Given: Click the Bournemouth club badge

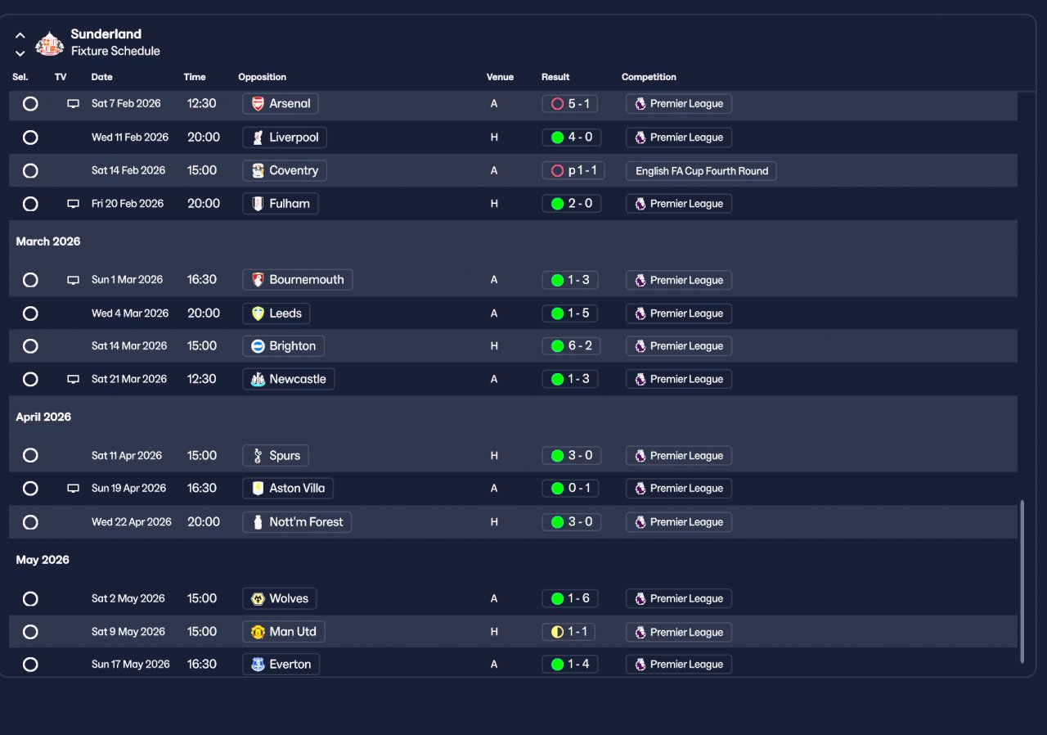Looking at the screenshot, I should point(258,280).
